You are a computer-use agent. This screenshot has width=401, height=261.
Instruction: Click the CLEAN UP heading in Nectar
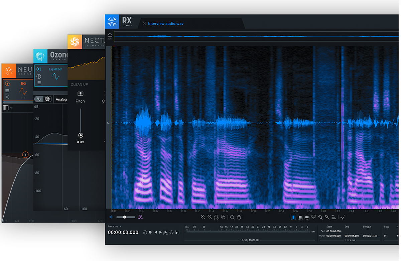[x=80, y=85]
